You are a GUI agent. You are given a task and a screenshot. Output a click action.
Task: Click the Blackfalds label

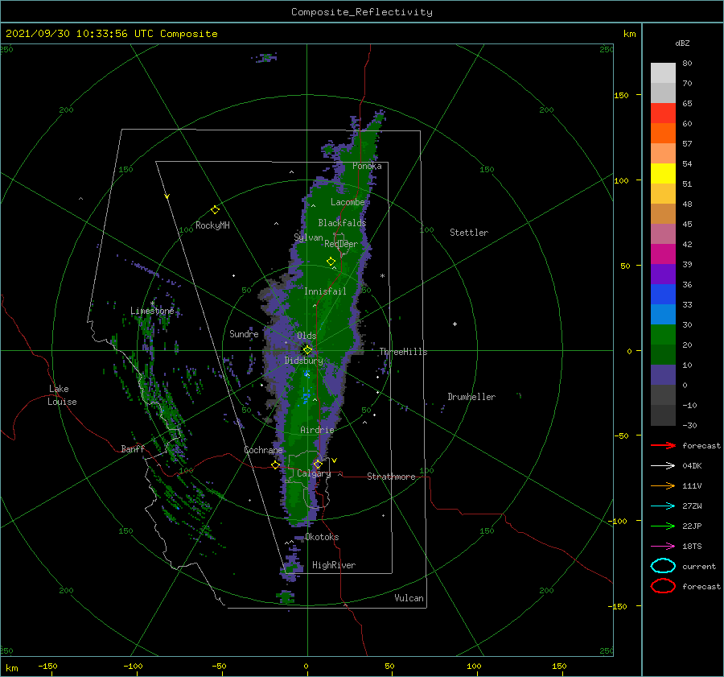click(x=342, y=223)
